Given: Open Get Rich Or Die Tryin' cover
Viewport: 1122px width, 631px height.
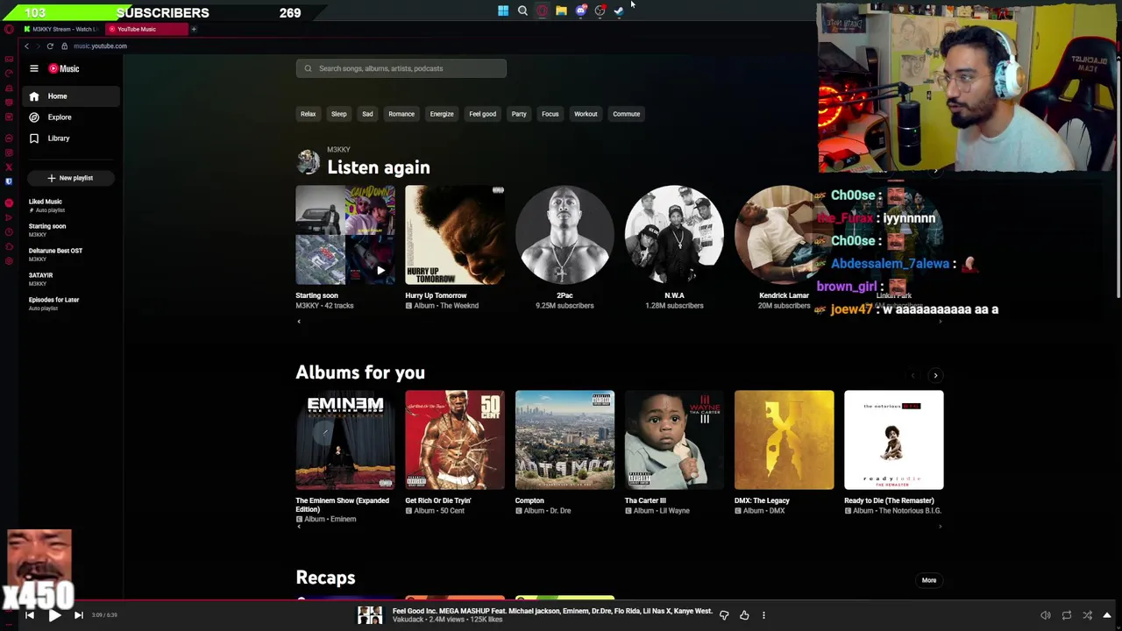Looking at the screenshot, I should (455, 440).
